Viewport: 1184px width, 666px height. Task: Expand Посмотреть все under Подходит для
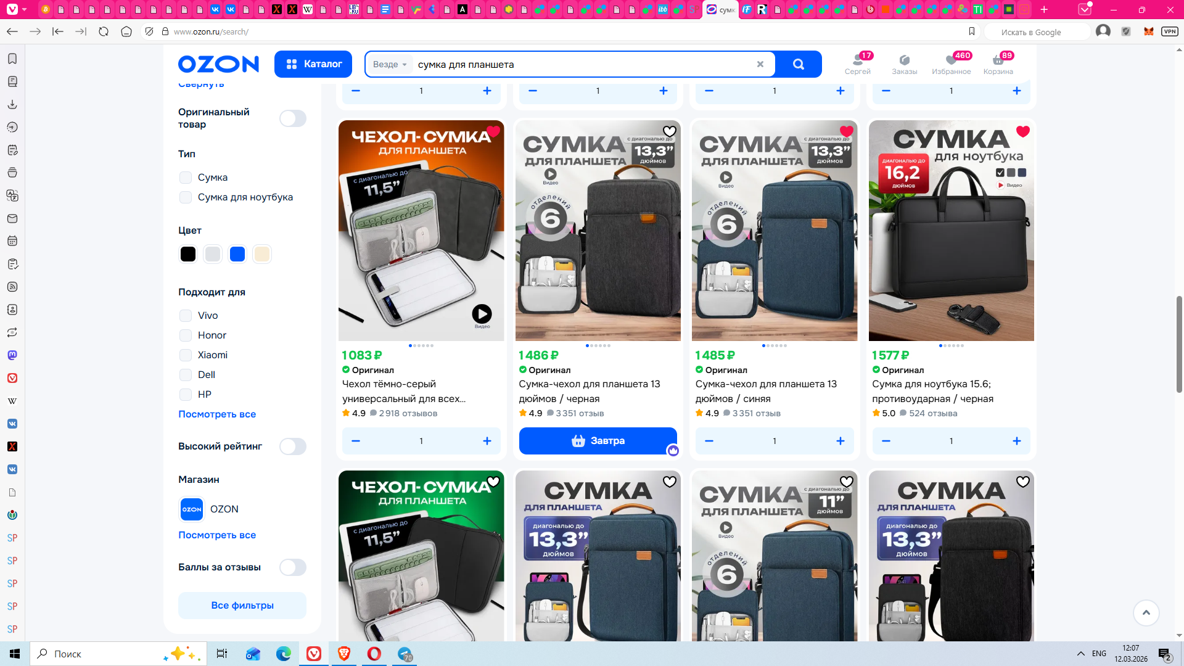point(216,414)
